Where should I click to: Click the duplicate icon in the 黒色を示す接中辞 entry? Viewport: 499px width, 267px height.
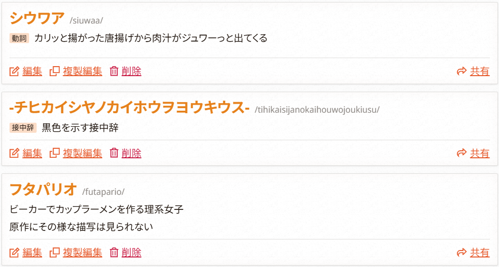54,153
